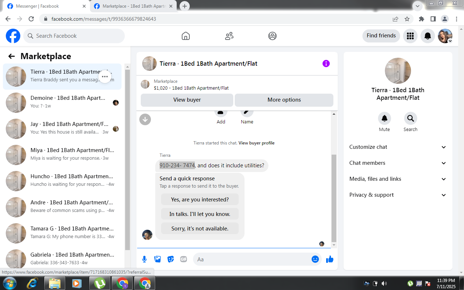Open the purple conversation information icon

pyautogui.click(x=326, y=64)
